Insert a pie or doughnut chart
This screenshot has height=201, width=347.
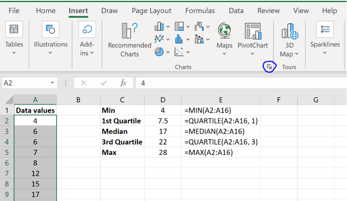(159, 51)
